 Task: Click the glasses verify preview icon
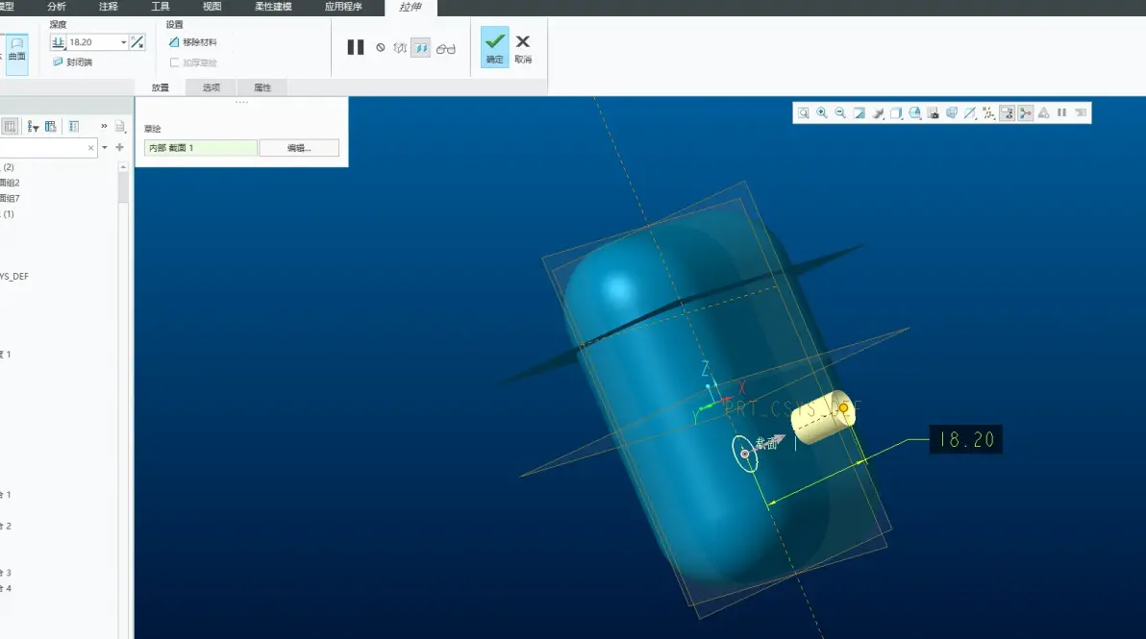[x=446, y=48]
